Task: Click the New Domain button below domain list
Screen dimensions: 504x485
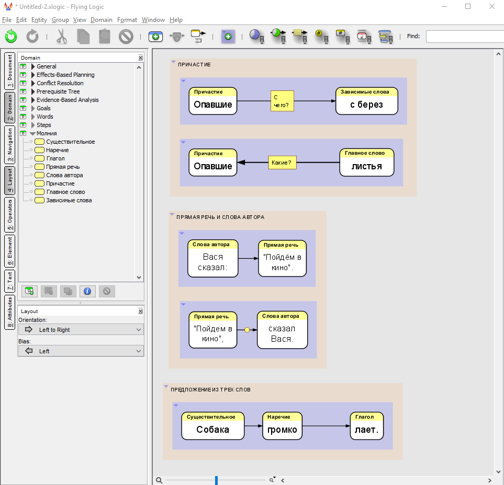Action: click(x=30, y=291)
